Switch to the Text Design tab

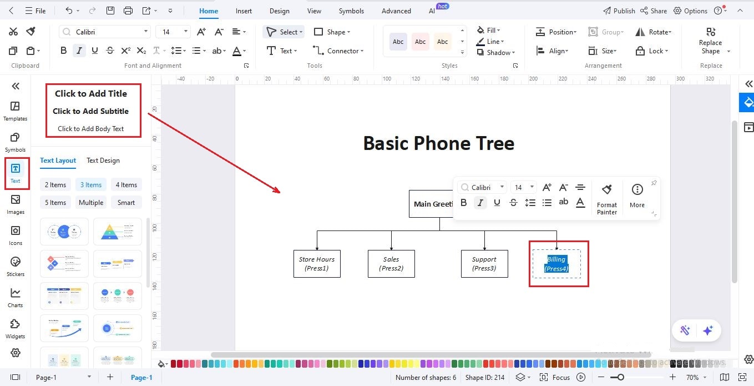[x=103, y=160]
